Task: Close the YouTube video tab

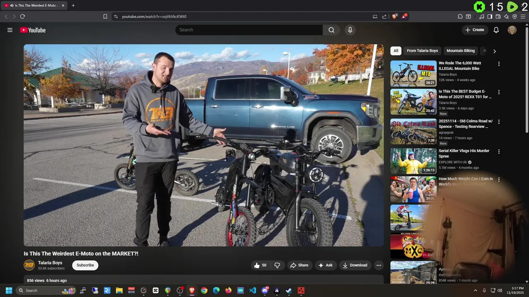Action: (x=63, y=5)
